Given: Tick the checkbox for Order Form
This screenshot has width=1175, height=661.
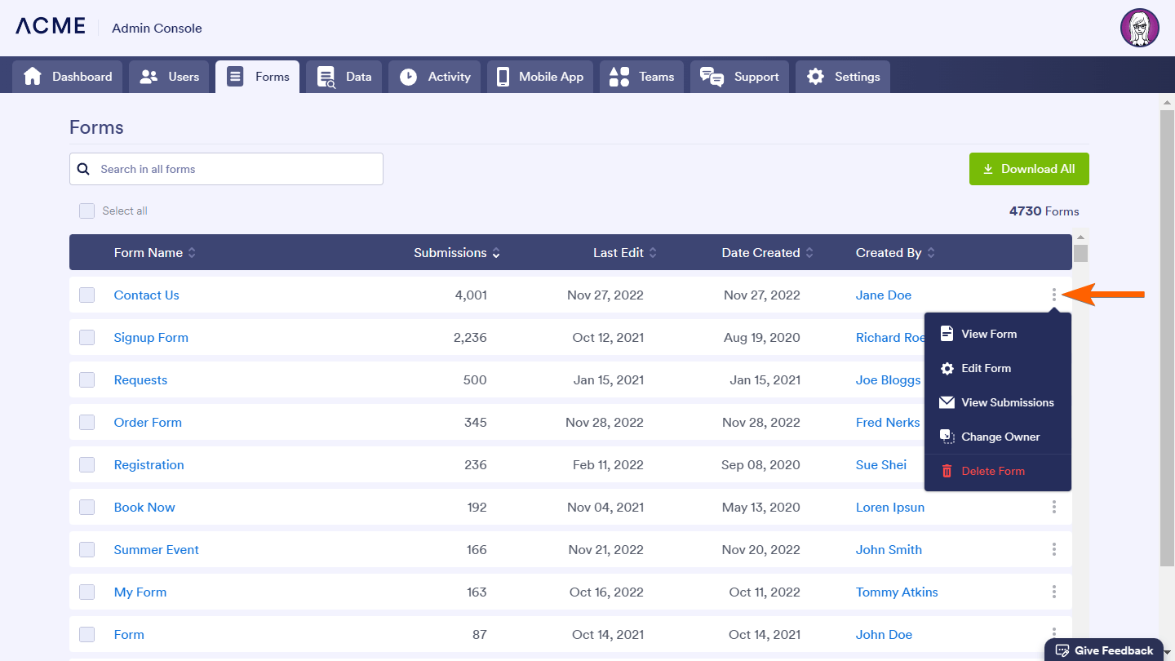Looking at the screenshot, I should [x=86, y=422].
